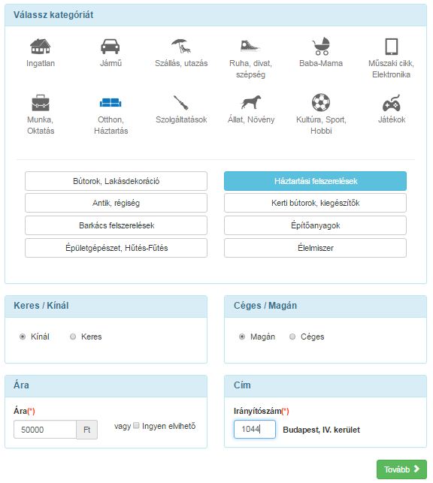This screenshot has width=433, height=483.
Task: Select the Munka, Oktatás briefcase icon
Action: tap(41, 103)
